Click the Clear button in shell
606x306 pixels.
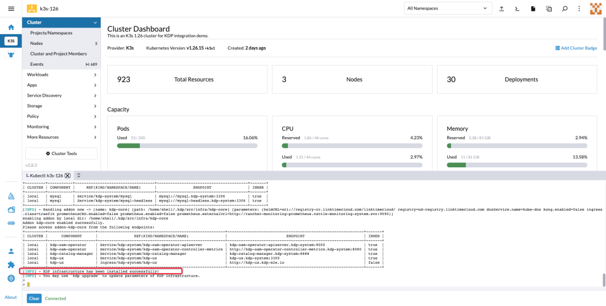tap(34, 298)
